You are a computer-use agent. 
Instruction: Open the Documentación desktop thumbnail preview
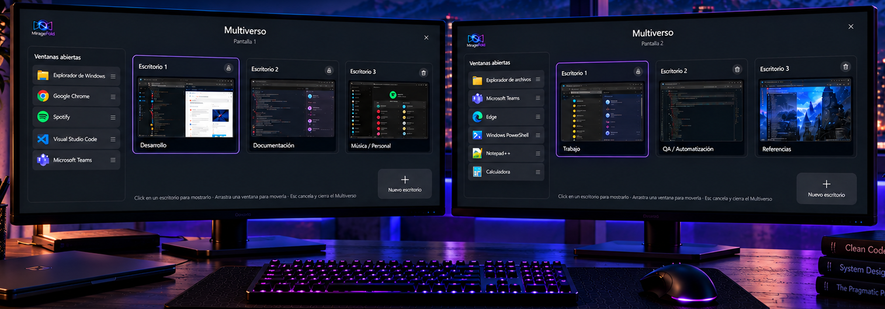coord(292,108)
